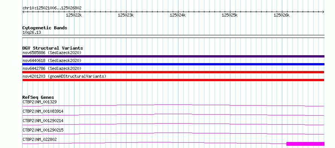The height and width of the screenshot is (148, 335).
Task: Open nsv6585886 (Sedlazeck2020) variant label
Action: [x=52, y=53]
